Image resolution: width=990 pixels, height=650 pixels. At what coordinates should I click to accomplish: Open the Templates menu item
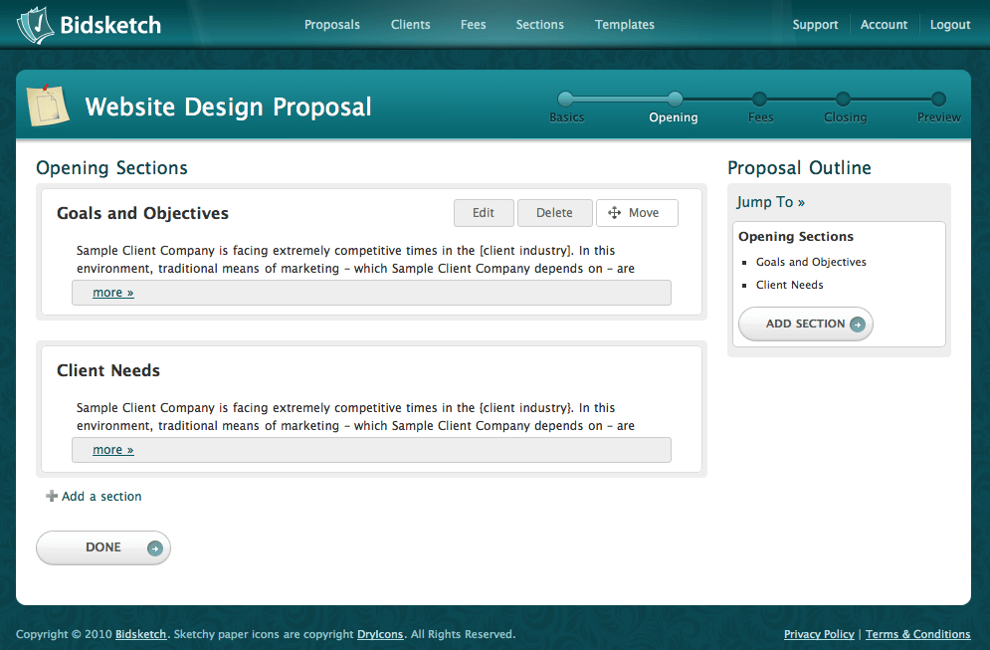[x=624, y=25]
